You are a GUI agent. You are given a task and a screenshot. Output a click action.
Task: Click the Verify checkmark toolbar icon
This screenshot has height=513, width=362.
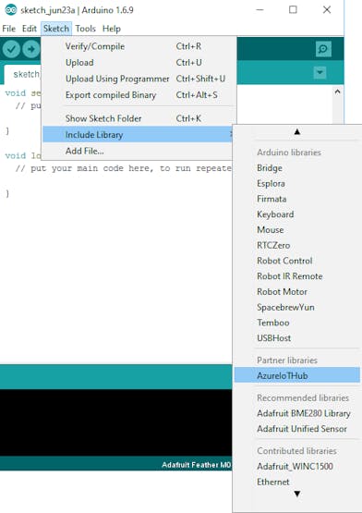(11, 49)
